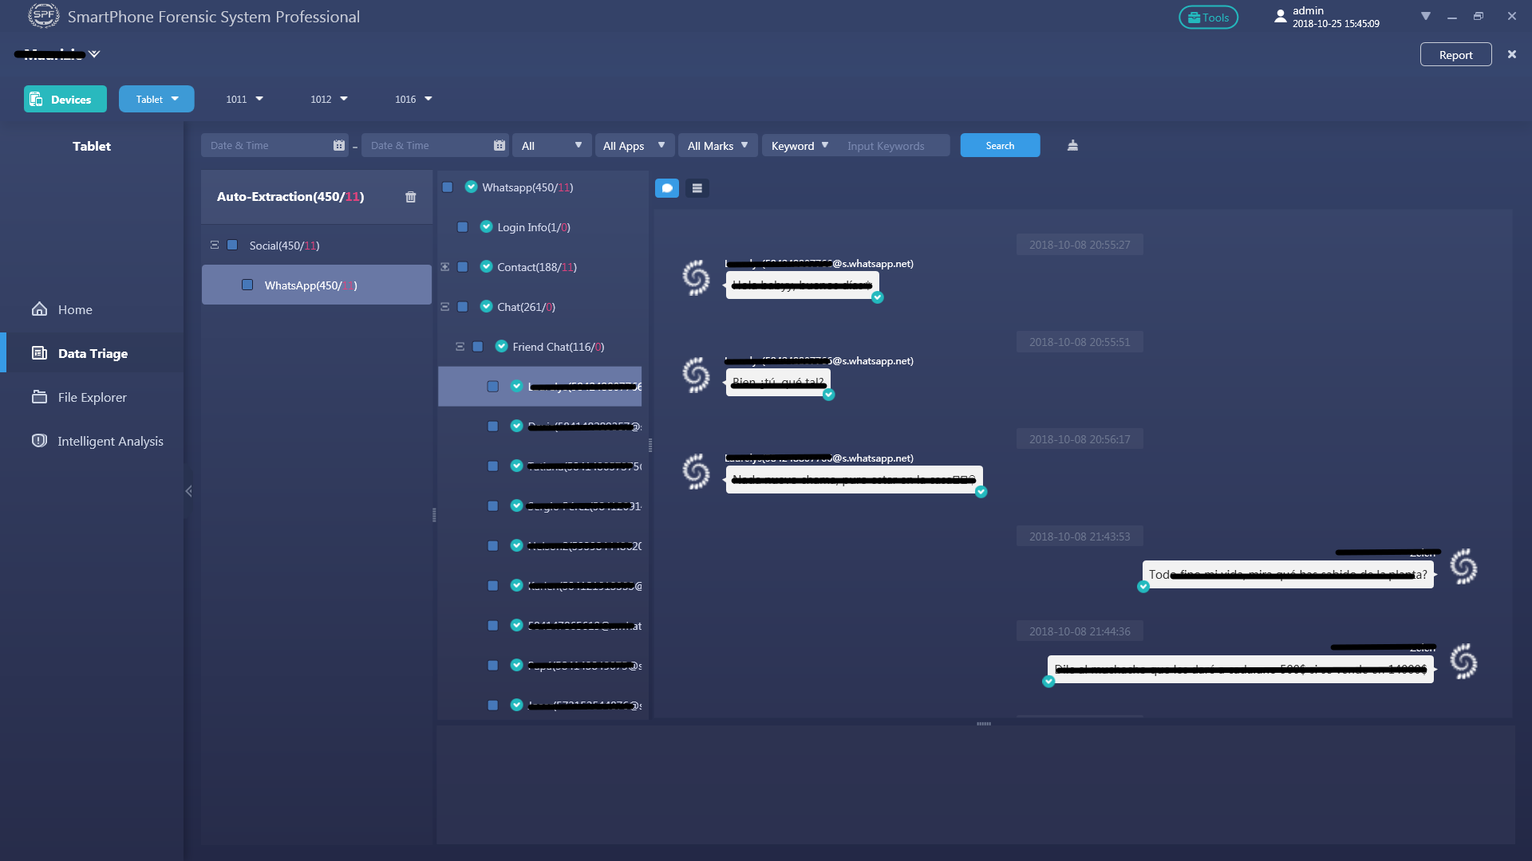1532x861 pixels.
Task: Check the Social(450/11) checkbox
Action: tap(232, 246)
